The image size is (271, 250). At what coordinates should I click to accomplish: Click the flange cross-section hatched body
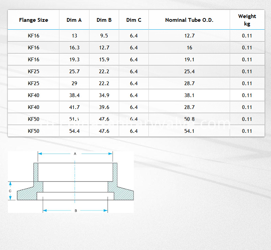pos(28,194)
